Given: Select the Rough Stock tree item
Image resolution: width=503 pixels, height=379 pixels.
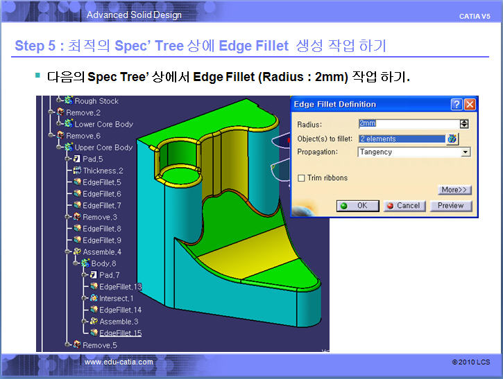Looking at the screenshot, I should 96,101.
